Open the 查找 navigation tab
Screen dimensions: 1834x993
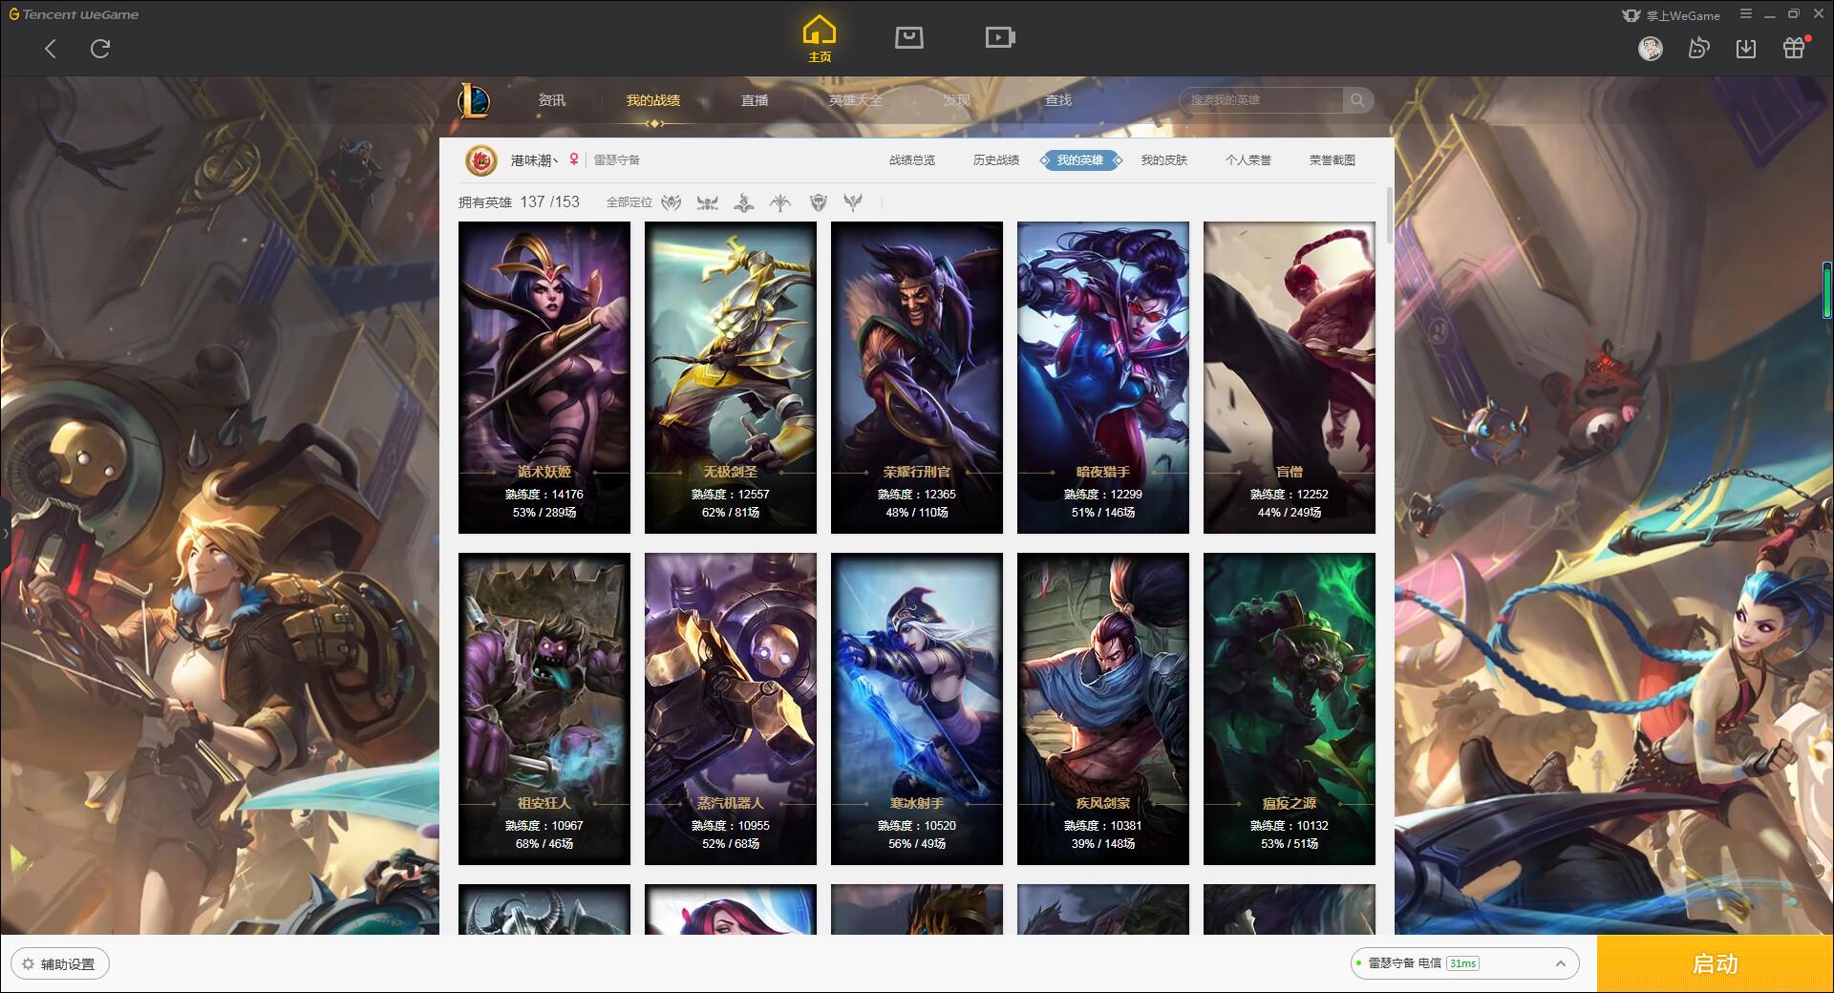1058,100
